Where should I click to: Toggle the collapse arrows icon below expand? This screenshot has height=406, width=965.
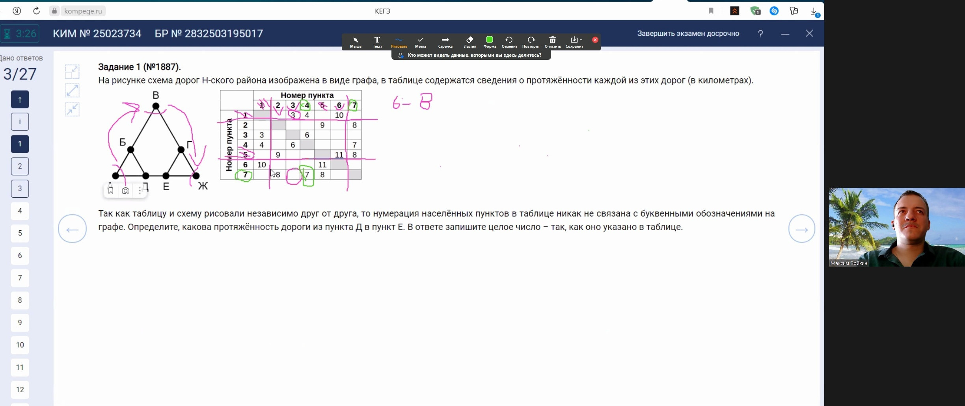click(72, 109)
